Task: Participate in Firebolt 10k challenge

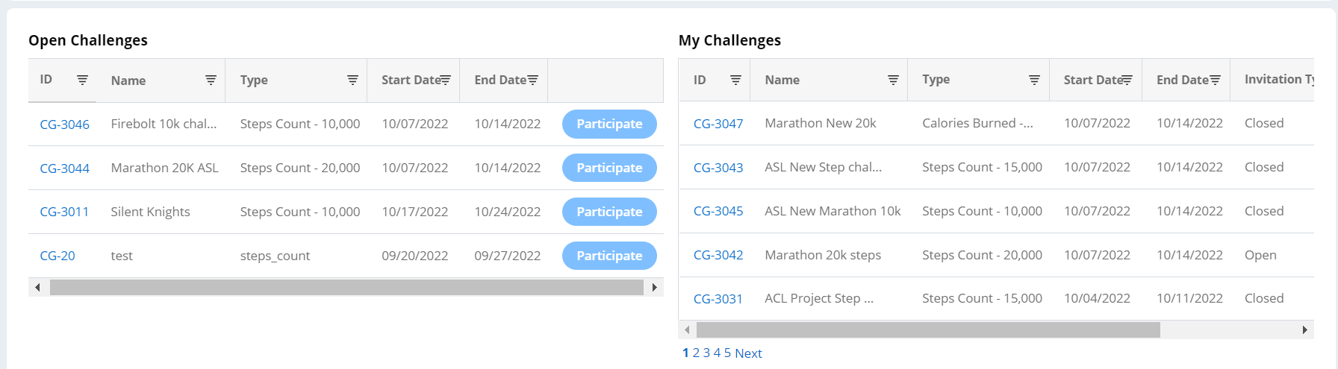Action: (x=609, y=124)
